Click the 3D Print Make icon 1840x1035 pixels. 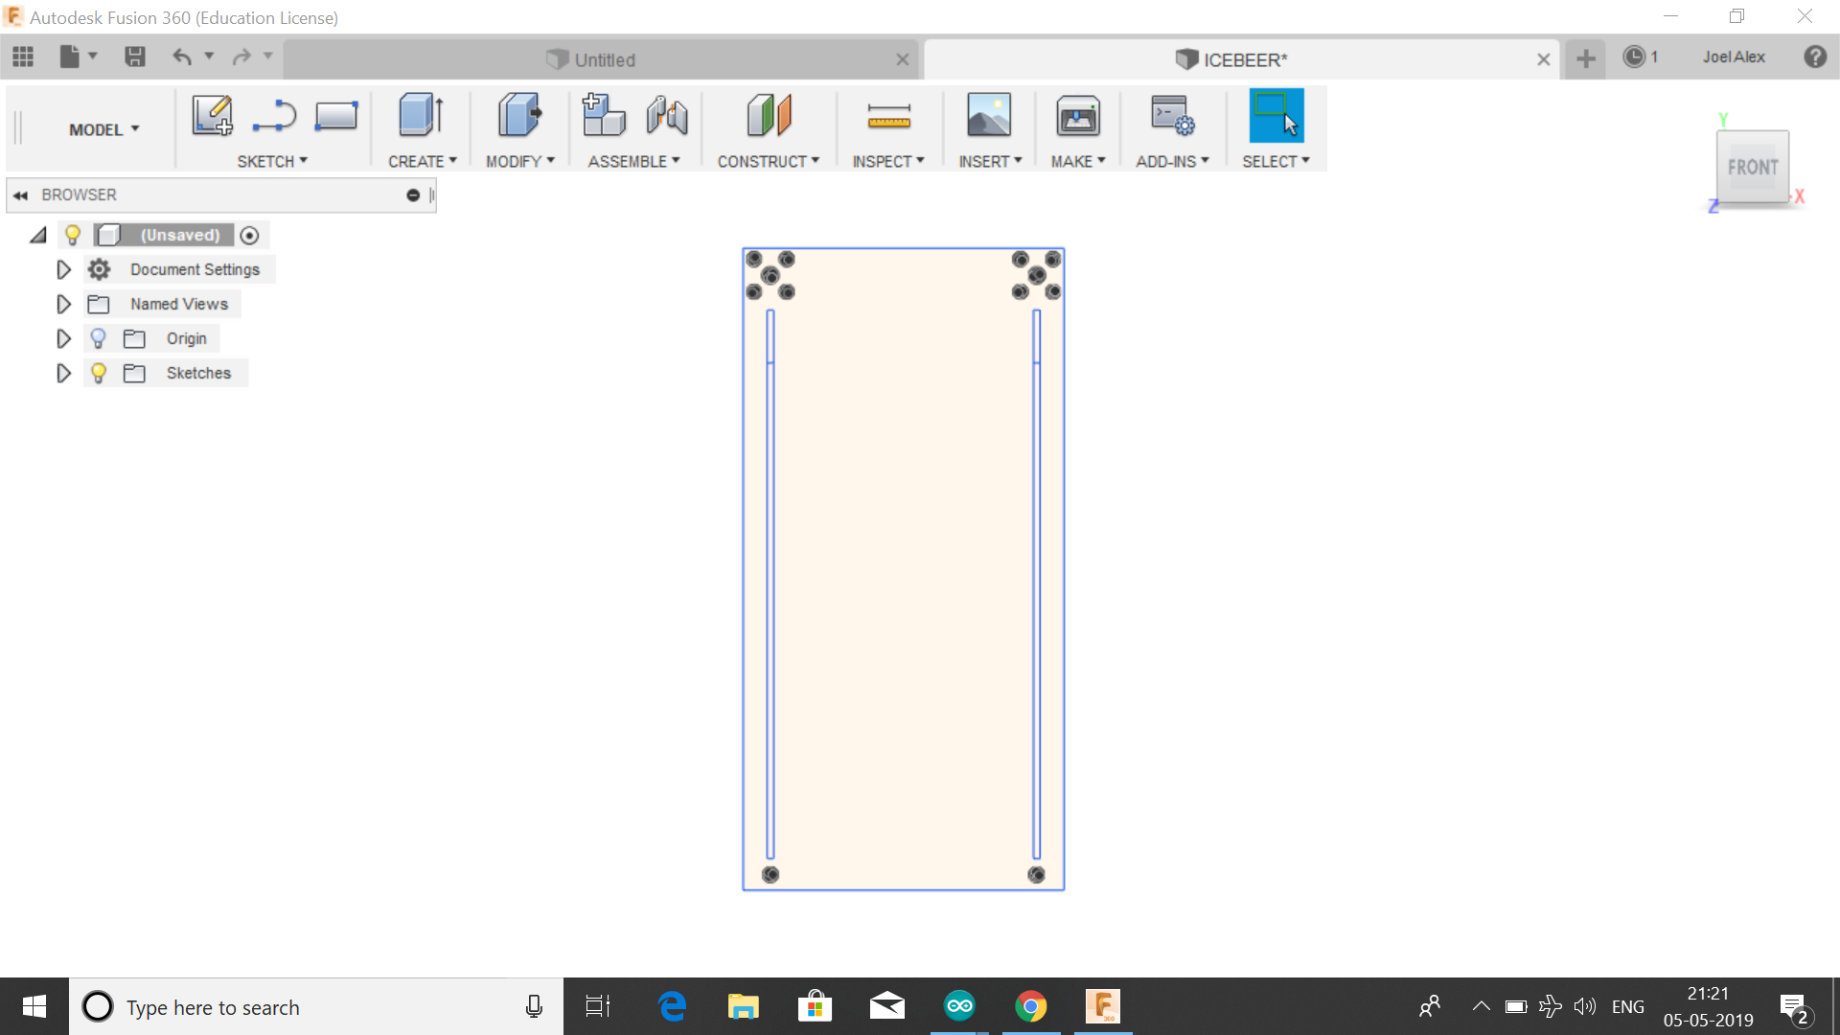(1077, 116)
